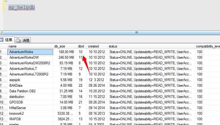Select the Data Partition DB2 name cell
Image resolution: width=220 pixels, height=125 pixels.
(x=30, y=91)
